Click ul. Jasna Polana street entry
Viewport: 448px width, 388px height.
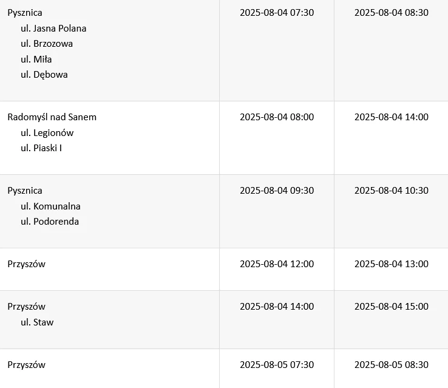[x=53, y=29]
